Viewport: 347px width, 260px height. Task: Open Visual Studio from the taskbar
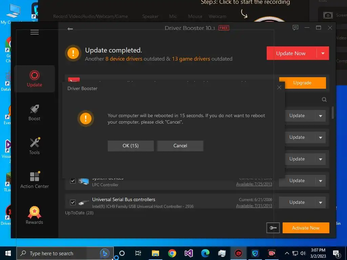point(188,253)
